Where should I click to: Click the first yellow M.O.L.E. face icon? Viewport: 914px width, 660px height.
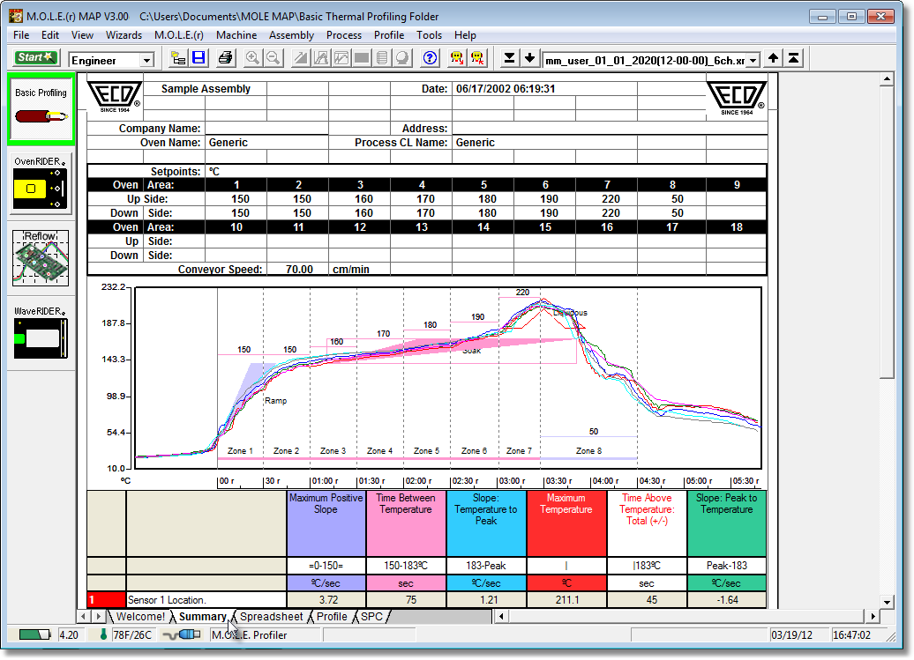[x=457, y=57]
